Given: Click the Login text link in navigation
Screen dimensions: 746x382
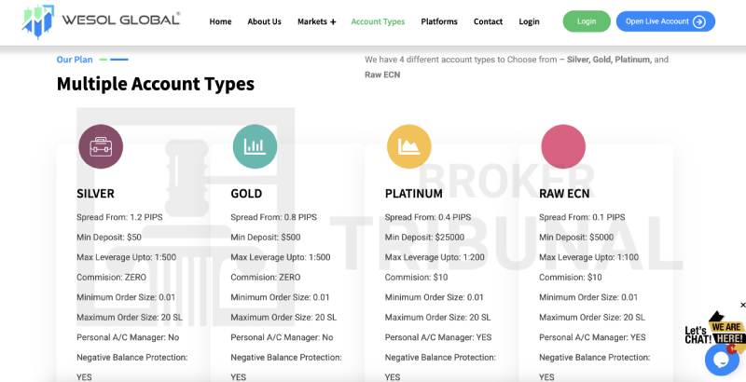Looking at the screenshot, I should (x=529, y=21).
